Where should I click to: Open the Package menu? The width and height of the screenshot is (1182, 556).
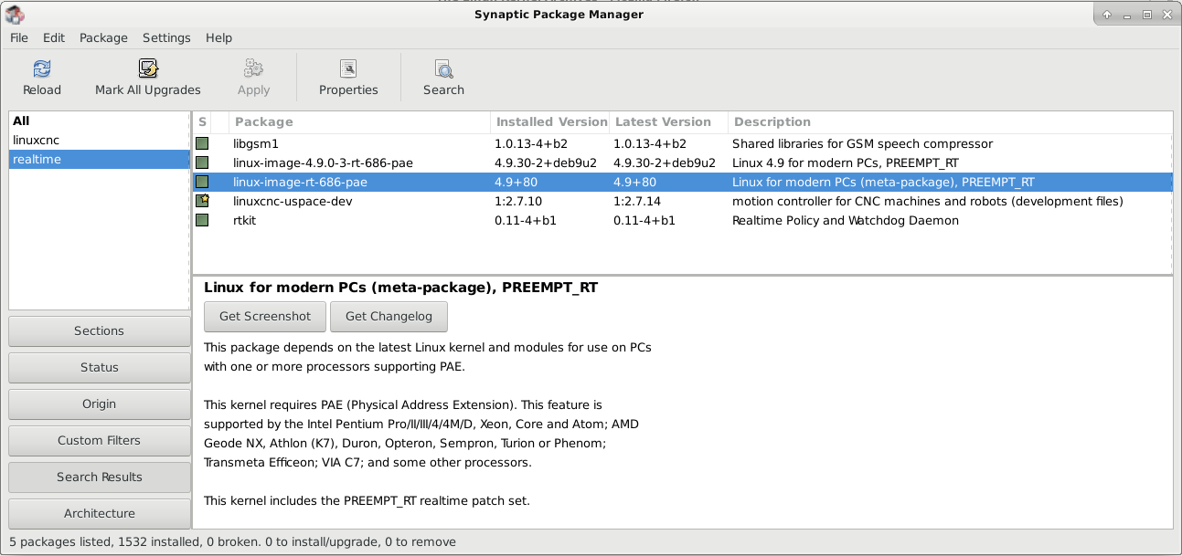click(103, 37)
